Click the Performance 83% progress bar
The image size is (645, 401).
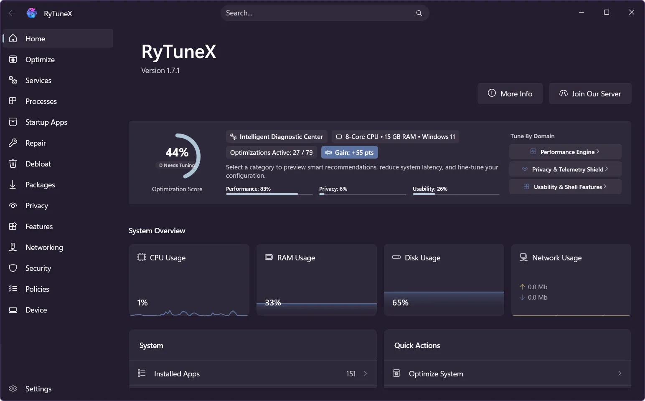(x=269, y=194)
